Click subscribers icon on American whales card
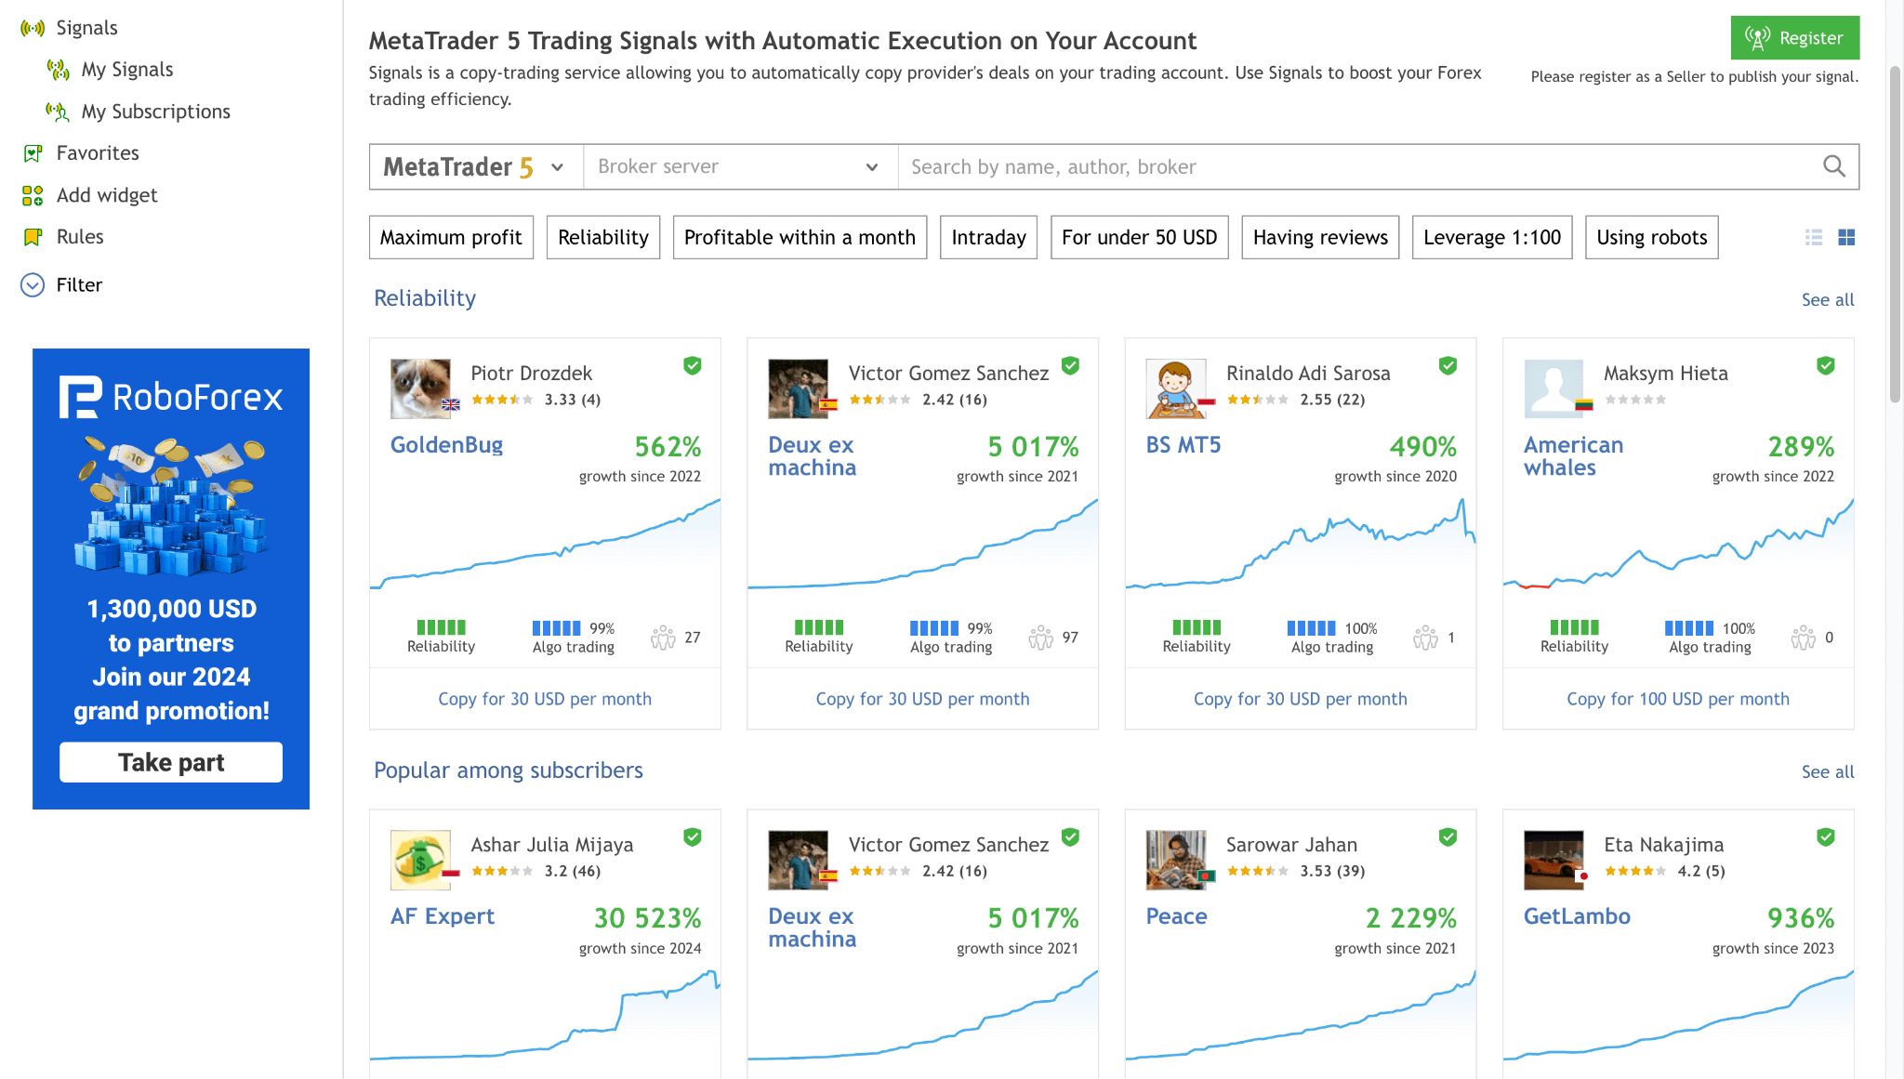1904x1079 pixels. click(x=1803, y=638)
